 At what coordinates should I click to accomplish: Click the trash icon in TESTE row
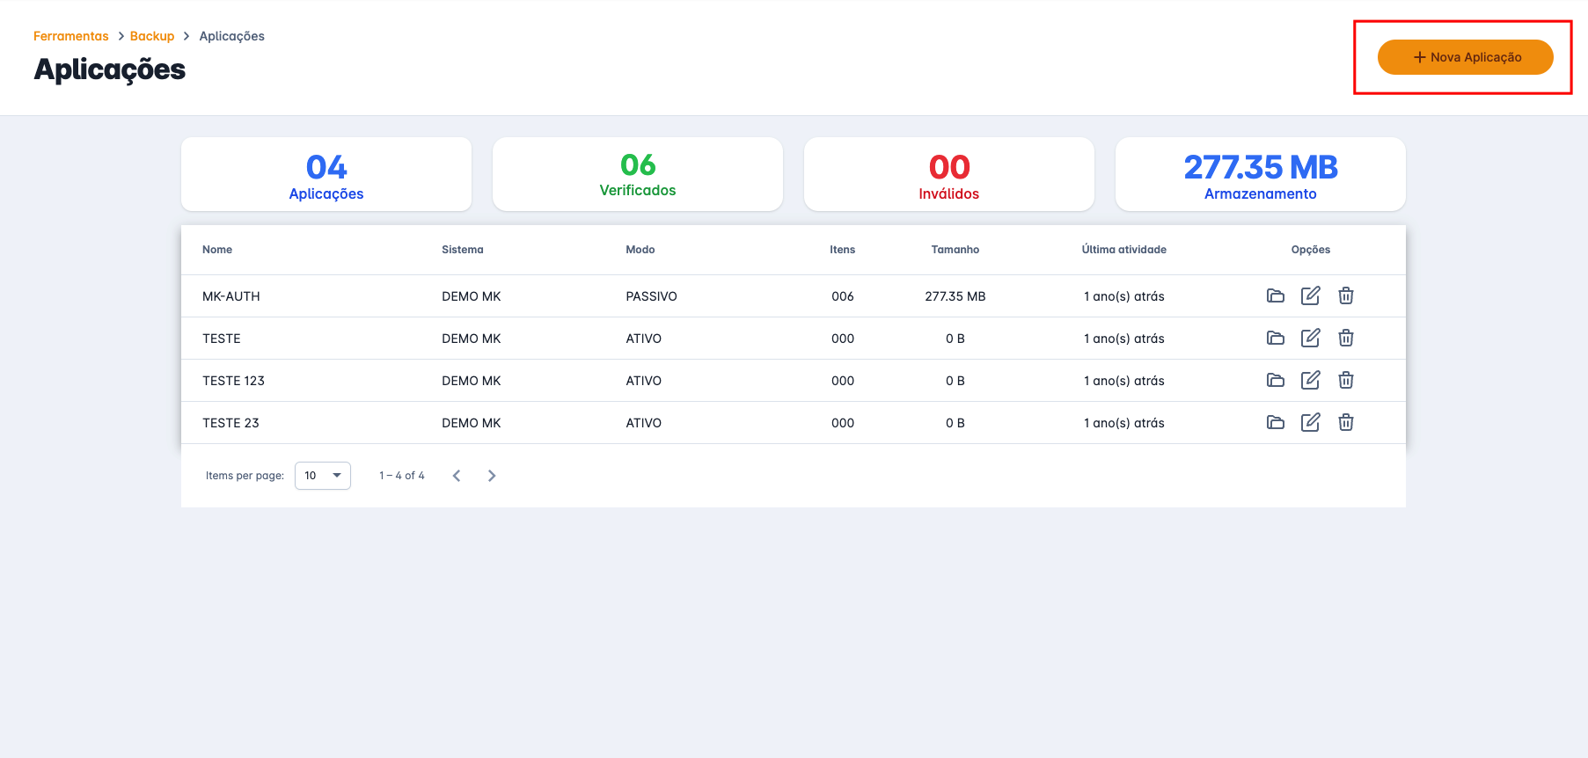pyautogui.click(x=1345, y=339)
